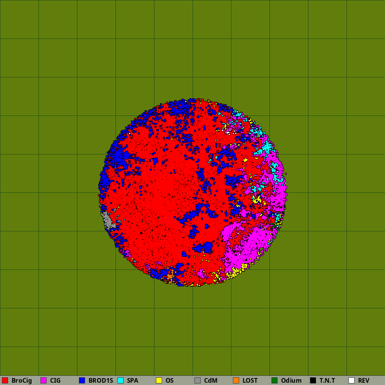Image resolution: width=385 pixels, height=385 pixels.
Task: Choose the green Odium legend swatch
Action: [275, 380]
